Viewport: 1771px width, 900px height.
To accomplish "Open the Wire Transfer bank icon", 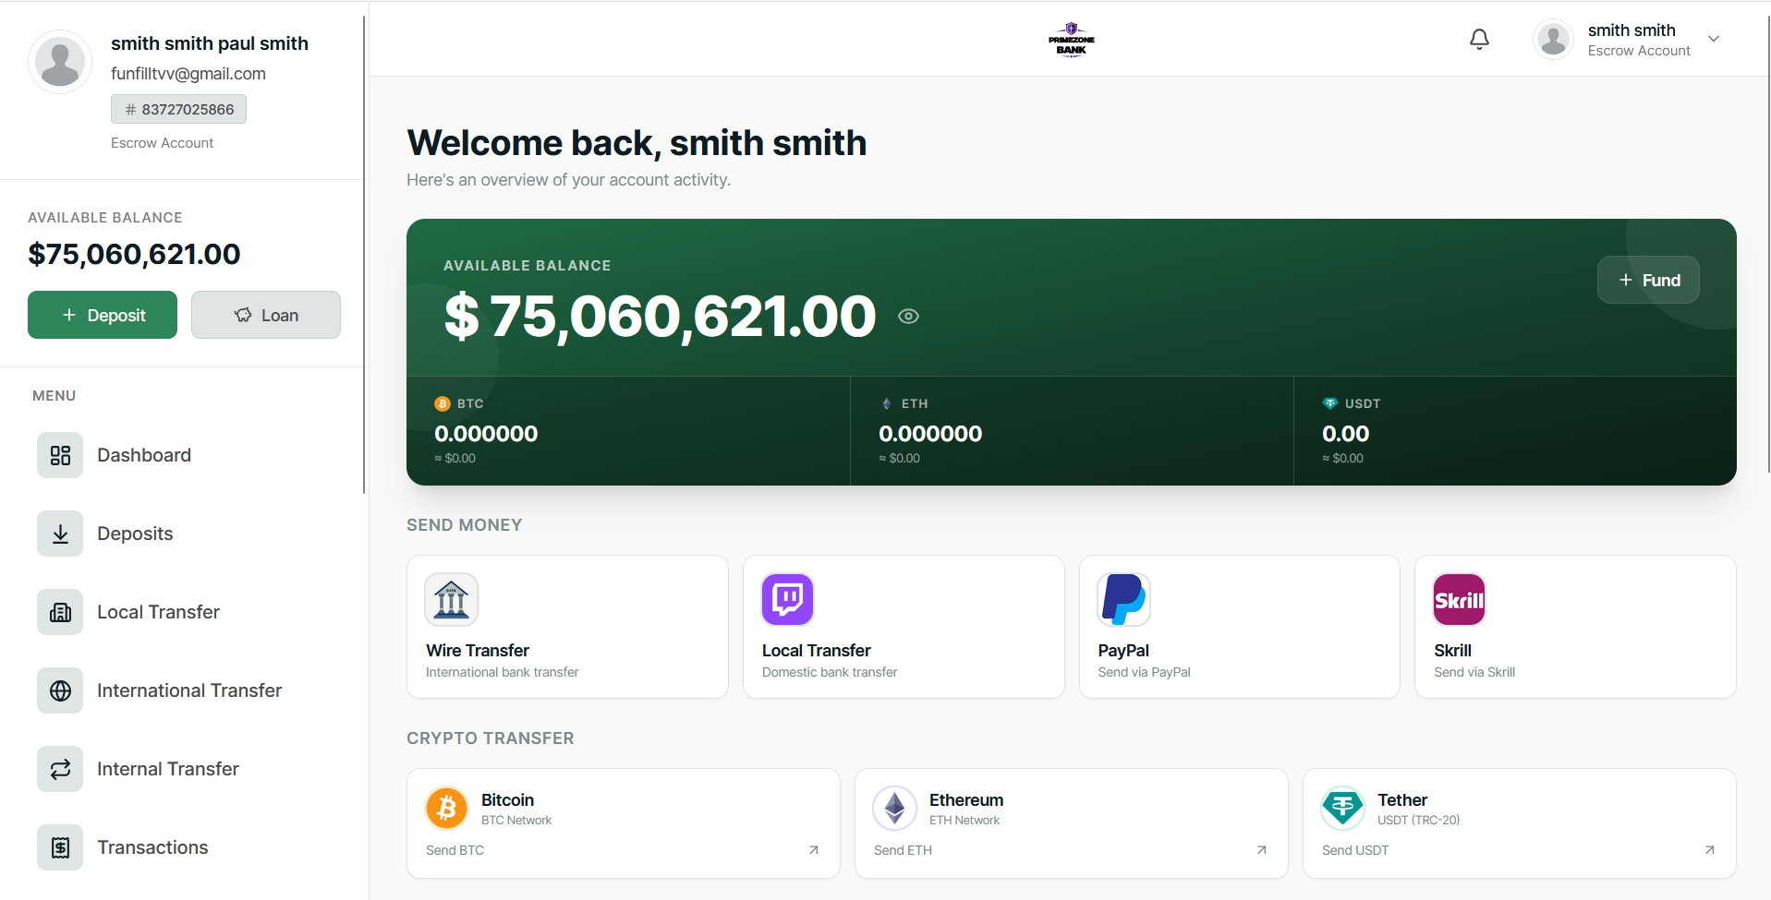I will [451, 599].
